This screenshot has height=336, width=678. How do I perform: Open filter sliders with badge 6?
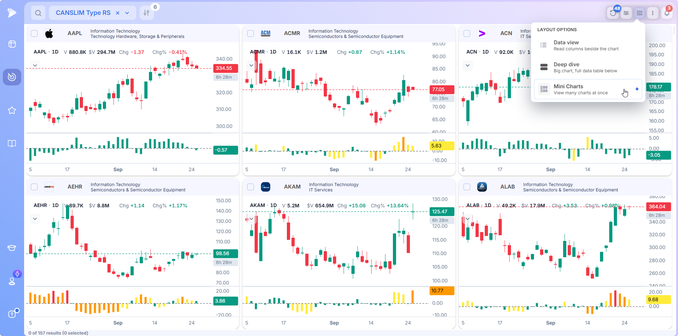pos(146,13)
